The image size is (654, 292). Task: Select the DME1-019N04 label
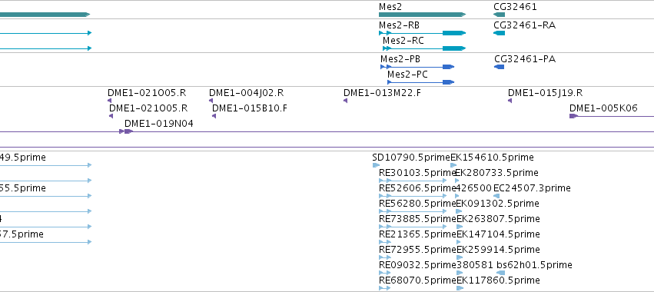pyautogui.click(x=158, y=124)
